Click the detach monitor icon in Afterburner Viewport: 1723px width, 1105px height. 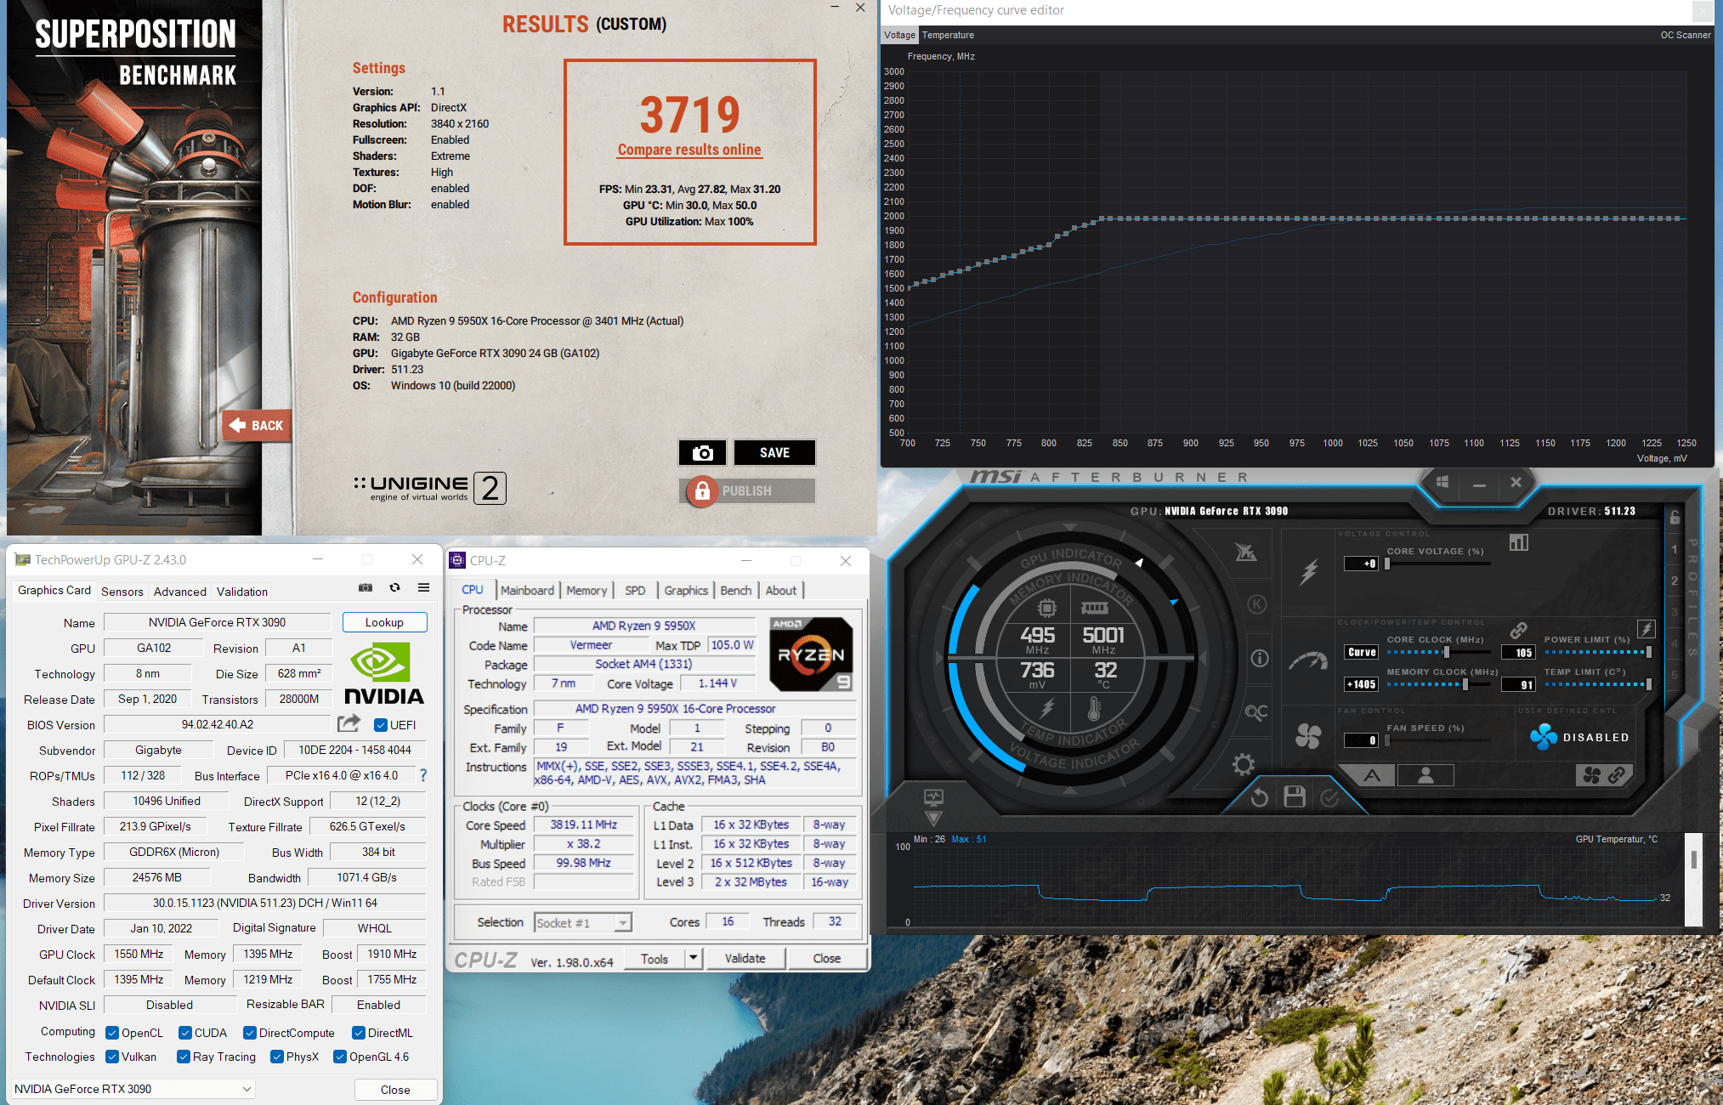coord(933,796)
